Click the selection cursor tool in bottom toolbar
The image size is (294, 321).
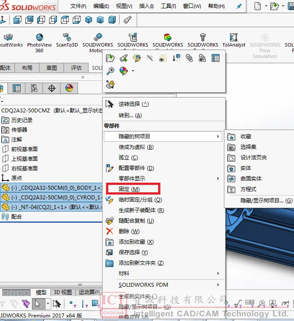[38, 303]
